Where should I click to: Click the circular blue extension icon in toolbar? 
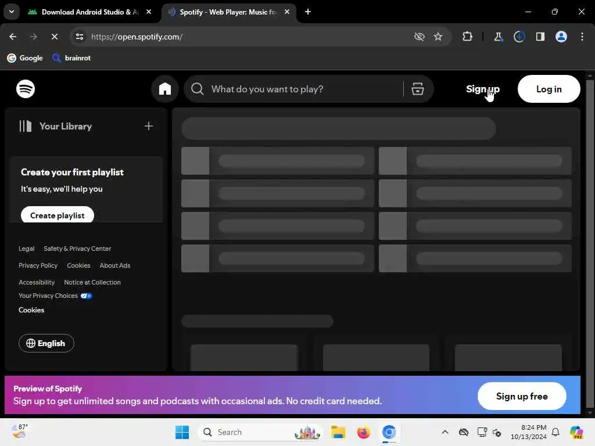519,37
